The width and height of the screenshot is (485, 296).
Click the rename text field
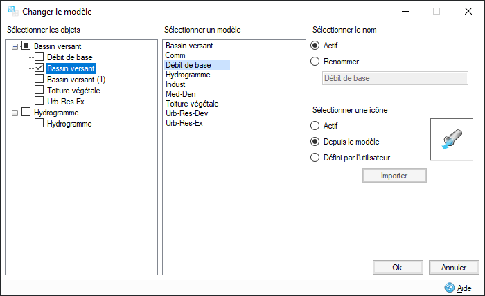[x=396, y=78]
